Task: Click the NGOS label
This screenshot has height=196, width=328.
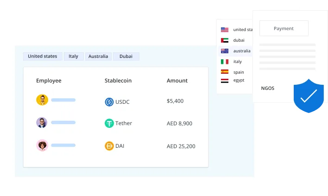Action: tap(268, 89)
